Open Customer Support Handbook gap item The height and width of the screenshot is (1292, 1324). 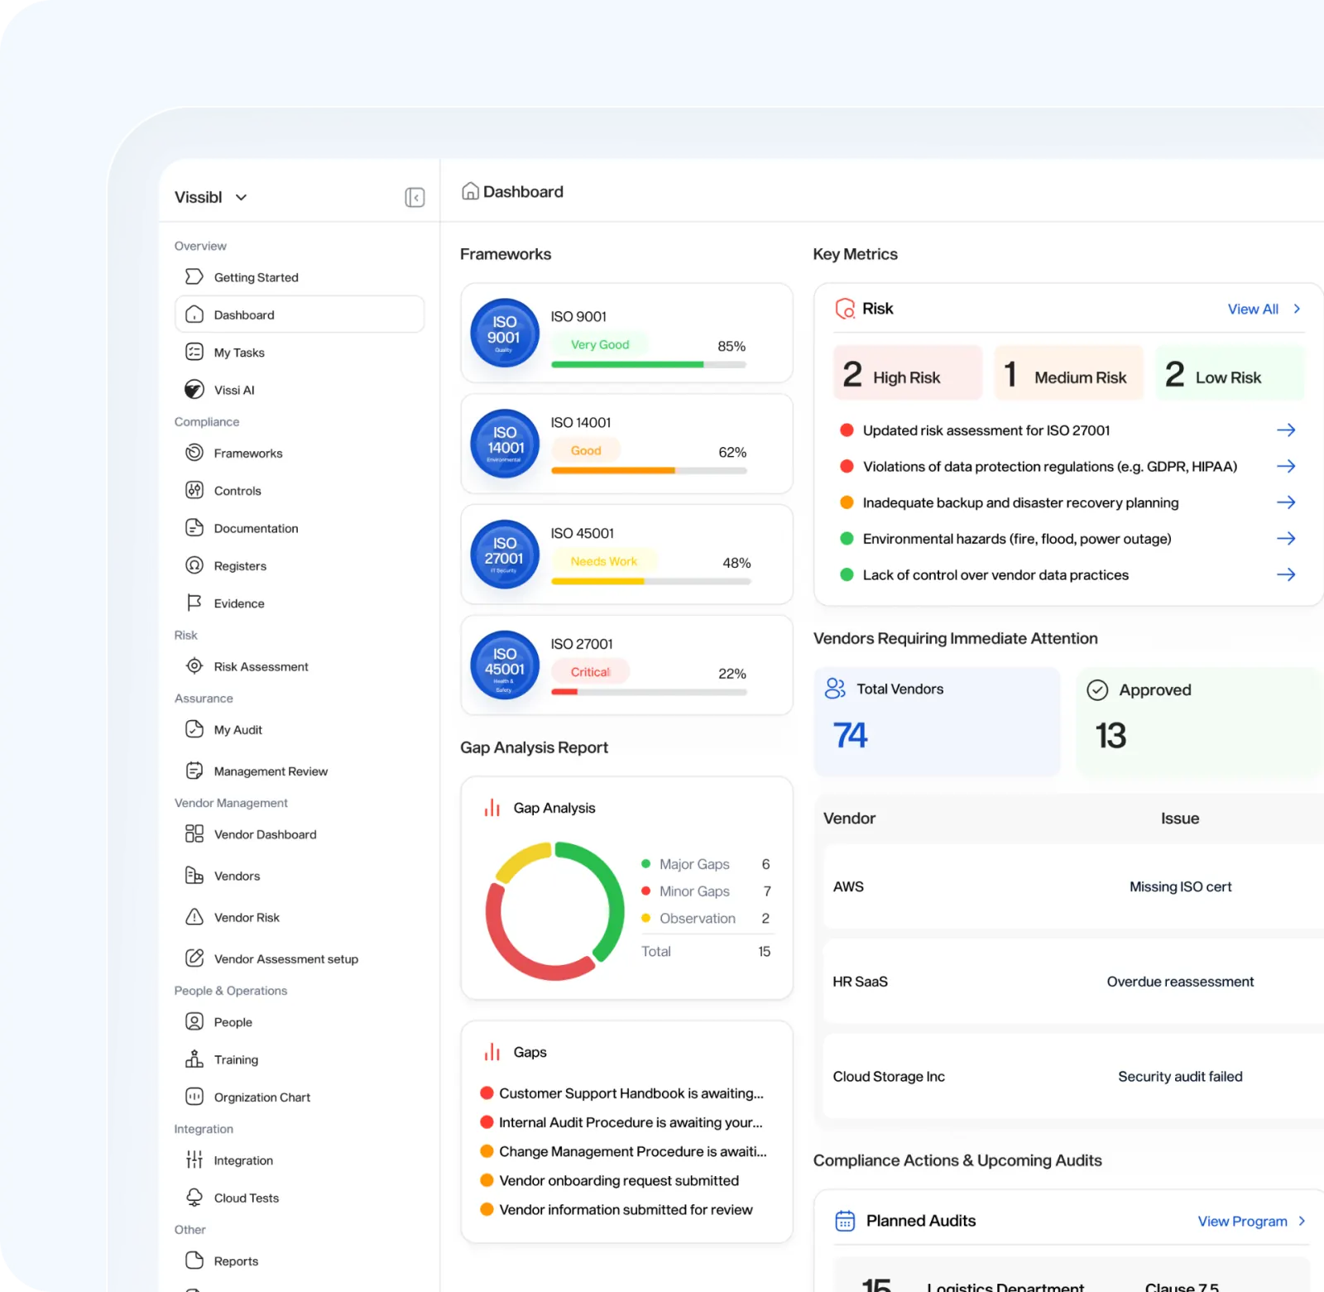622,1093
